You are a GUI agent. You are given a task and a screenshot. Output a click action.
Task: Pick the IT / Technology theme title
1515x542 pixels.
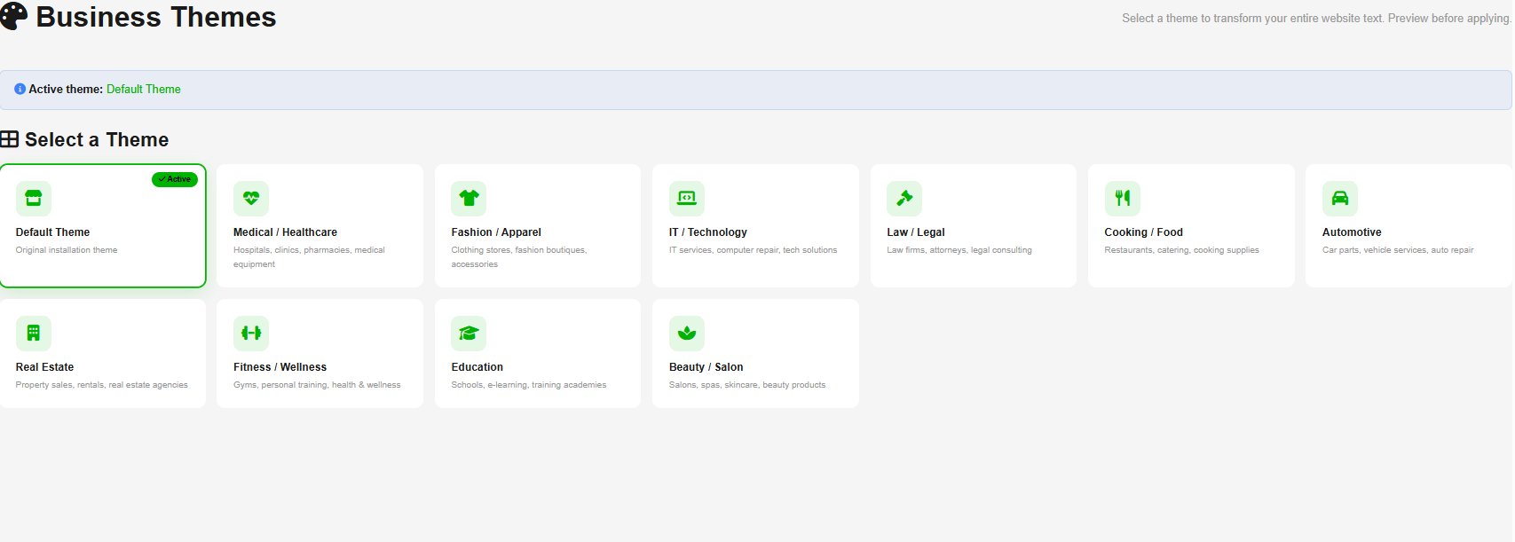[x=708, y=232]
